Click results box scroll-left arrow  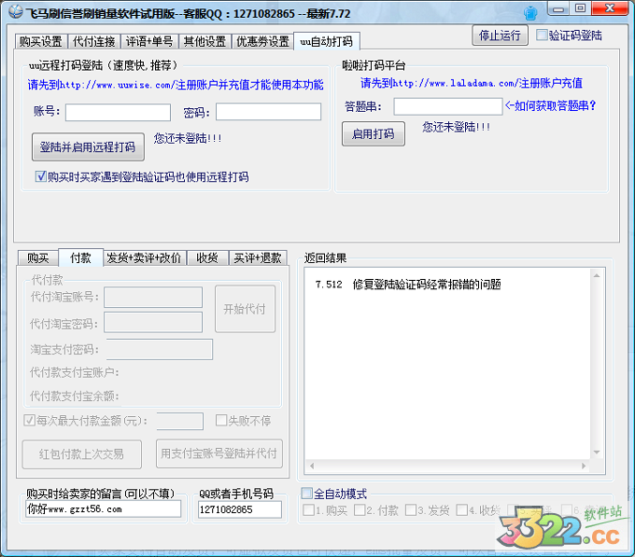[312, 466]
